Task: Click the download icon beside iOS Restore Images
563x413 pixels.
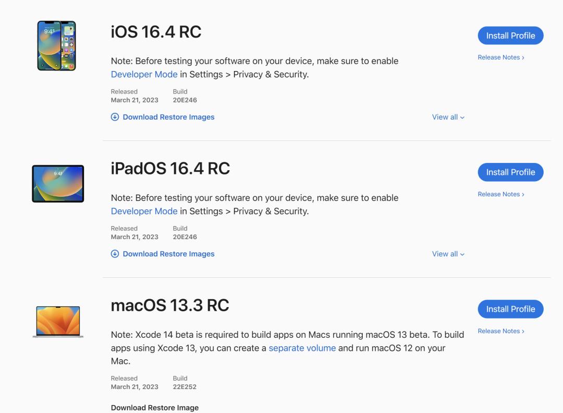Action: (114, 117)
